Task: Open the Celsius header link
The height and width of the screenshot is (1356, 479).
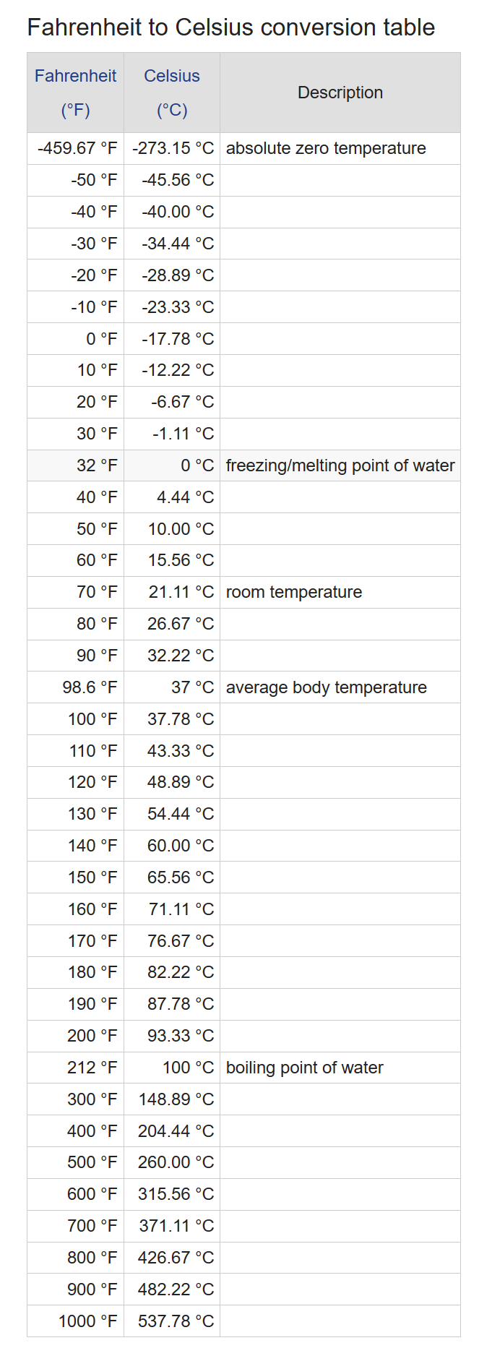Action: click(x=172, y=76)
